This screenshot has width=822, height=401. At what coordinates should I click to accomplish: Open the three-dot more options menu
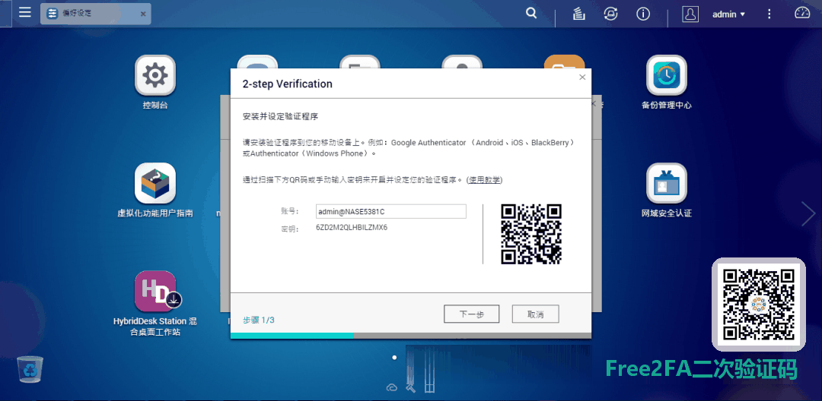[x=769, y=14]
